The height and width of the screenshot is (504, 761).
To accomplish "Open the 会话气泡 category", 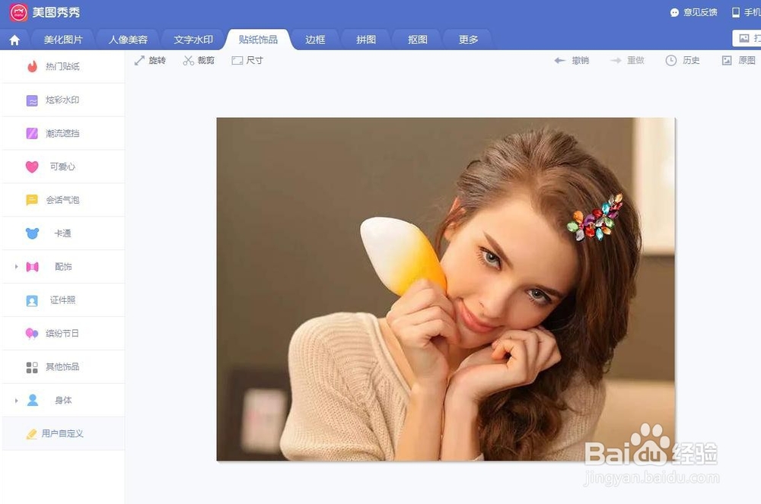I will point(63,200).
